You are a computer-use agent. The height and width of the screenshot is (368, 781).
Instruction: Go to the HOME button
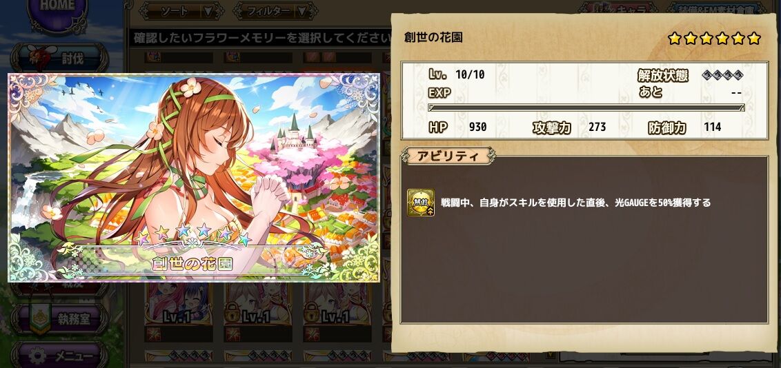[57, 11]
